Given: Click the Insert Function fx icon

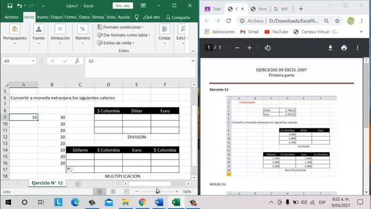Looking at the screenshot, I should 77,61.
